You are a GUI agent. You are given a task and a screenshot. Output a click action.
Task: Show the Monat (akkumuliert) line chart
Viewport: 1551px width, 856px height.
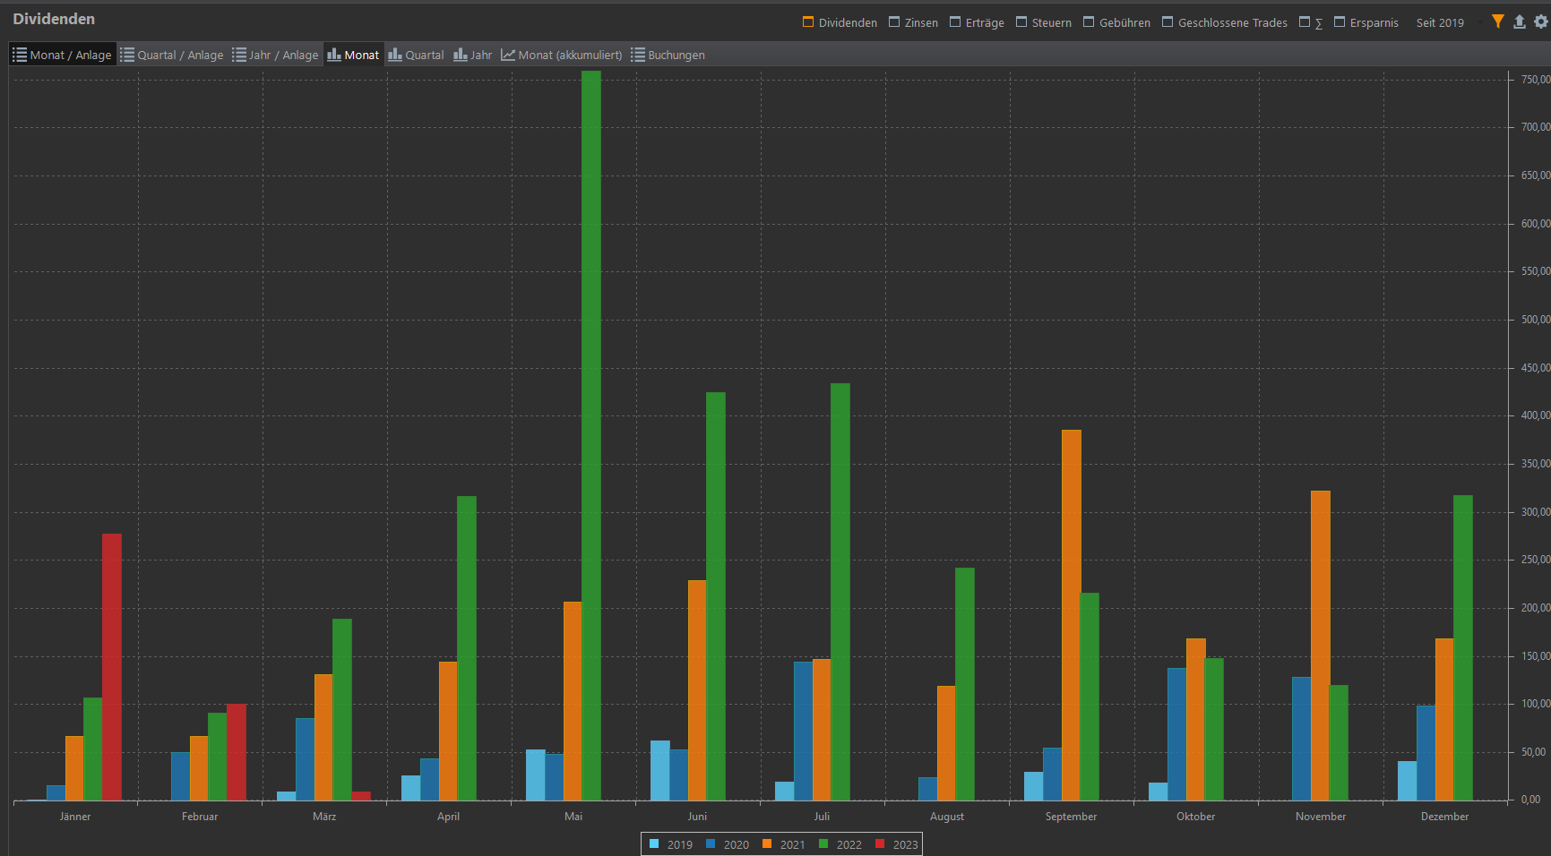tap(562, 55)
